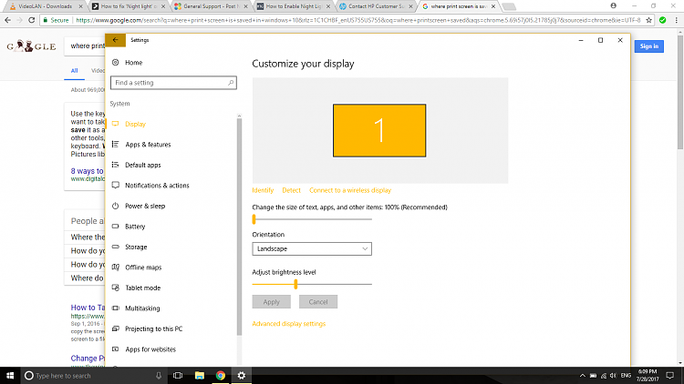The height and width of the screenshot is (384, 684).
Task: Click the Notifications & actions icon
Action: (115, 185)
